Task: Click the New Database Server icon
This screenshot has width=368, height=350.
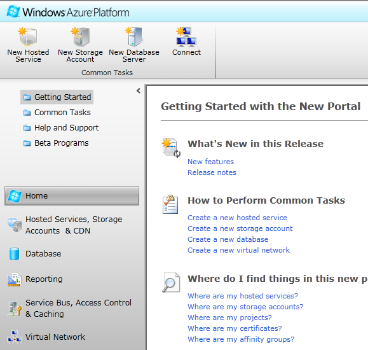Action: point(133,36)
